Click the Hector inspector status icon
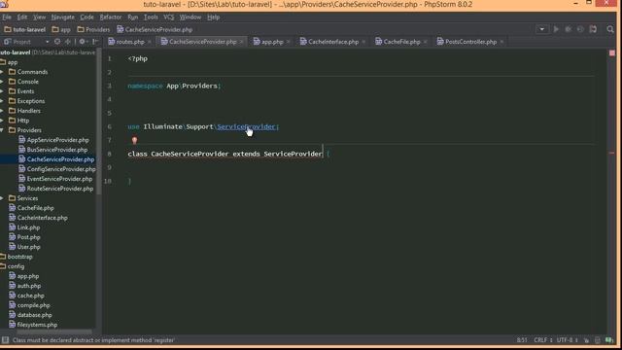The height and width of the screenshot is (350, 622). (598, 340)
